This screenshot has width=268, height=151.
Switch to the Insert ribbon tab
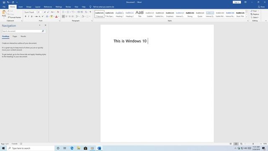[21, 7]
